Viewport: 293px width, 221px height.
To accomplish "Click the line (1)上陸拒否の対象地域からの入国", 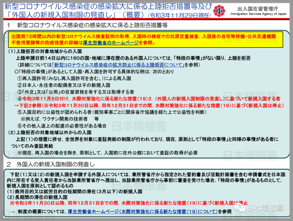I will [45, 51].
